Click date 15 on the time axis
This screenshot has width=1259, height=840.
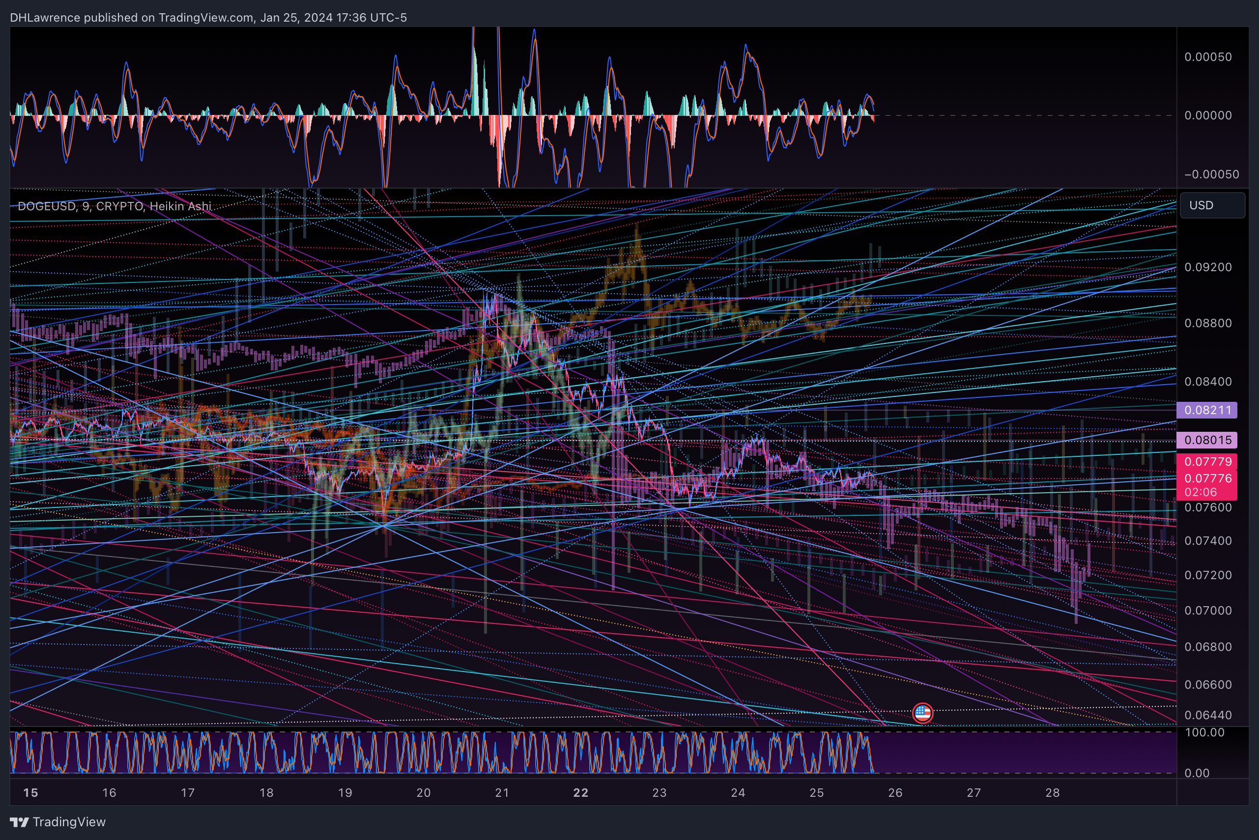[x=30, y=793]
